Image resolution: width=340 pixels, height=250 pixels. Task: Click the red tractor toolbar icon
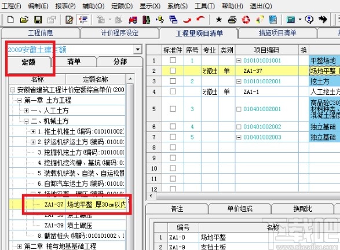coord(133,20)
